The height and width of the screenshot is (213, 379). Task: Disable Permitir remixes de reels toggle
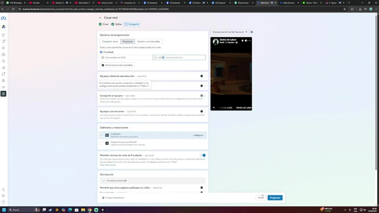(203, 155)
